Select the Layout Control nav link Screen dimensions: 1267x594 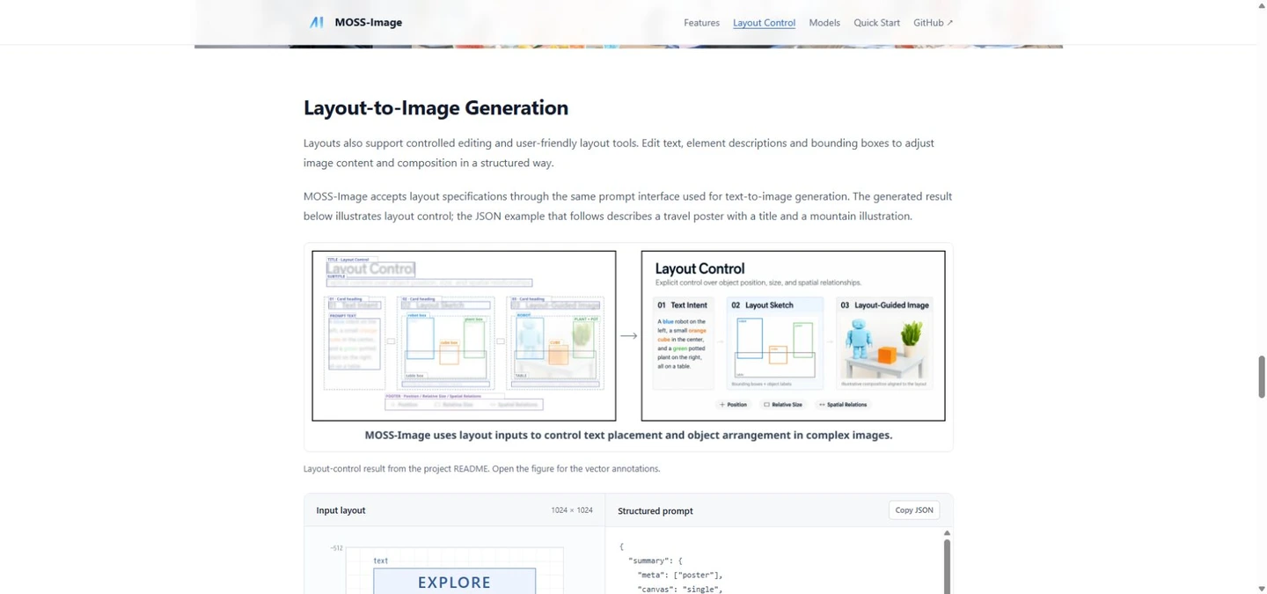(764, 23)
